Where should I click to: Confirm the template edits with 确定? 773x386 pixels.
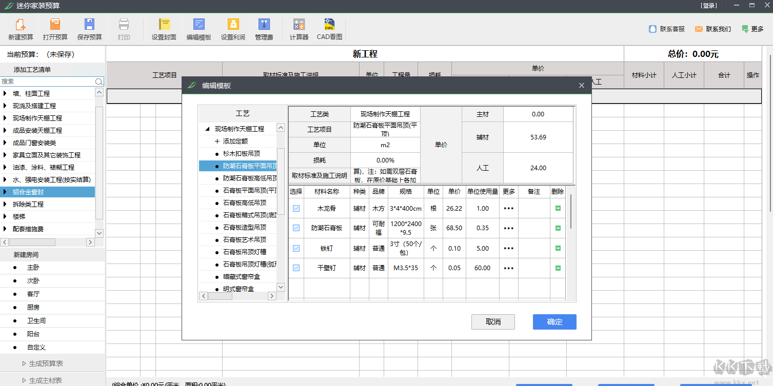(554, 322)
